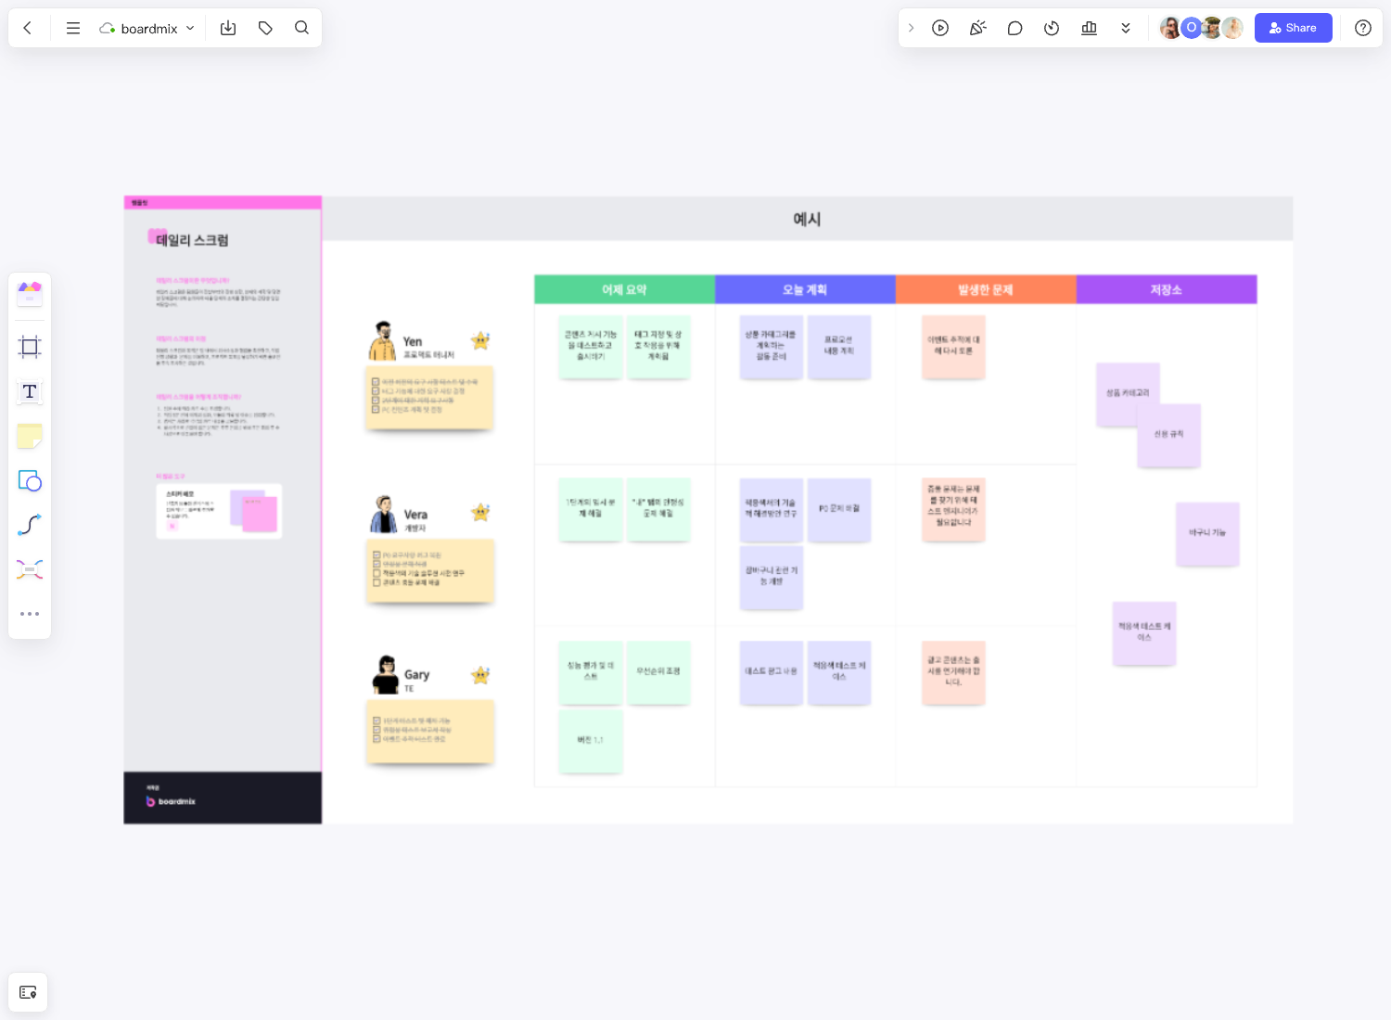Select the '어제 요약' column header
Viewport: 1391px width, 1020px height.
624,289
